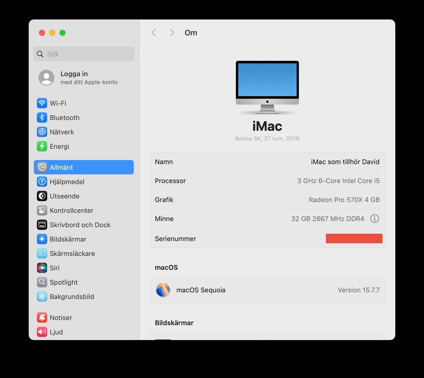Click the Skrivbord och Dock icon
The width and height of the screenshot is (424, 378).
pyautogui.click(x=42, y=224)
